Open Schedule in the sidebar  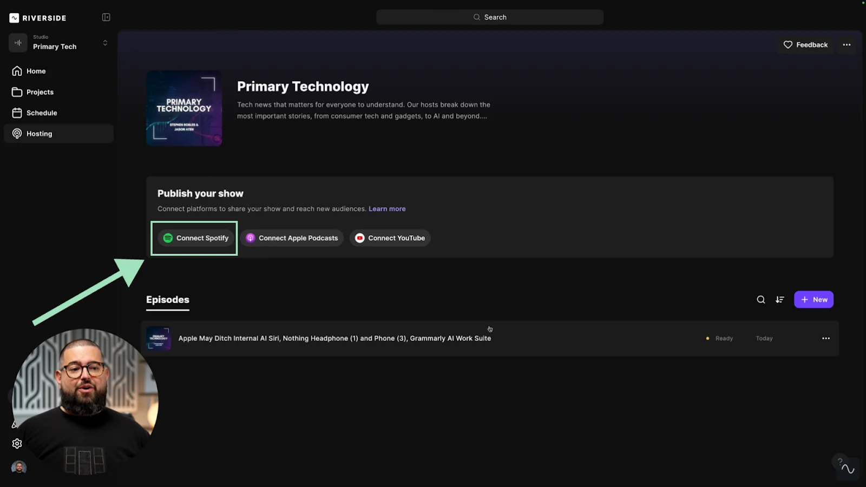pyautogui.click(x=58, y=113)
